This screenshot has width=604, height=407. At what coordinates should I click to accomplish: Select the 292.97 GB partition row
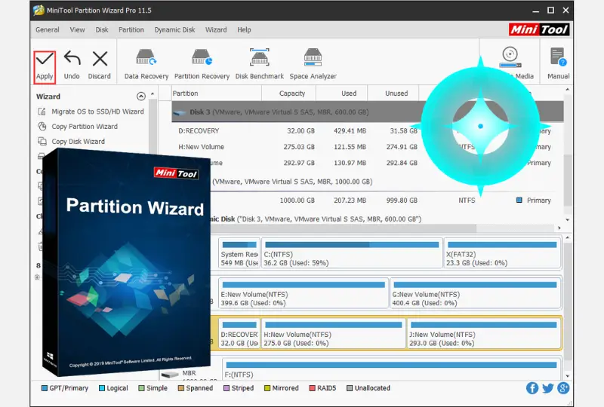368,163
